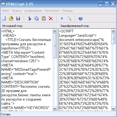Open the Шифрование menu
Screen dimensions: 117x117
pos(33,11)
